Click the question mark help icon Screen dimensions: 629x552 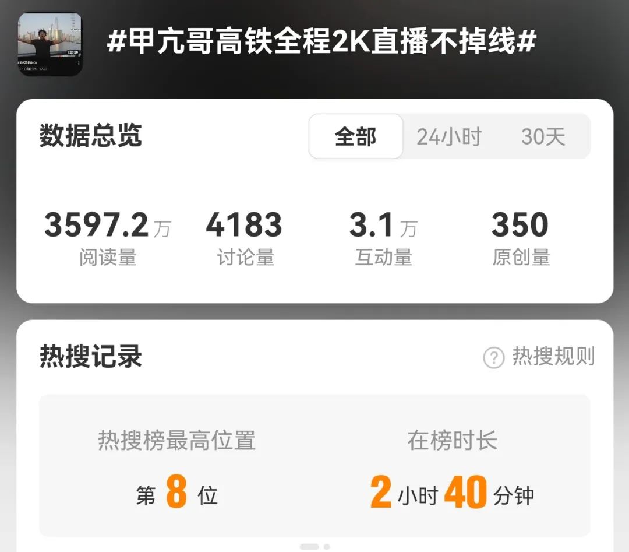493,357
